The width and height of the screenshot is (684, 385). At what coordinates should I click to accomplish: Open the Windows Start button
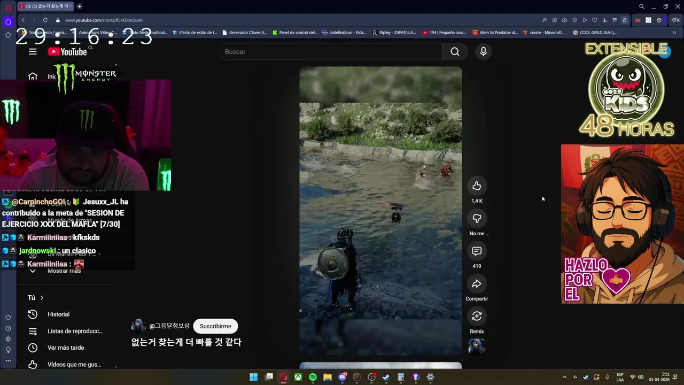pyautogui.click(x=254, y=377)
